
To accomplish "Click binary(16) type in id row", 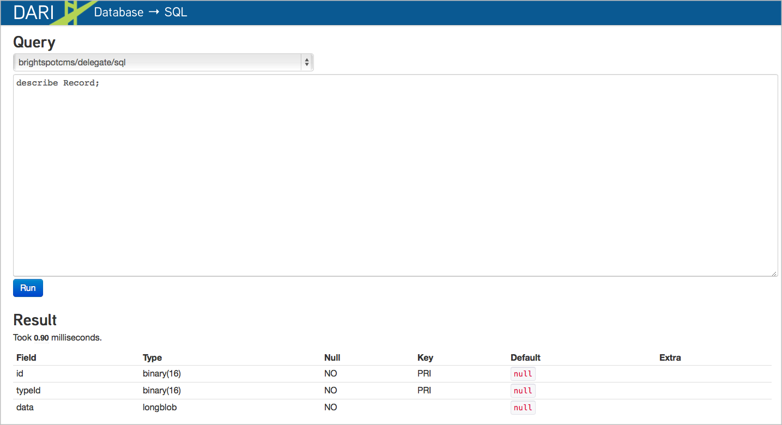I will 162,374.
